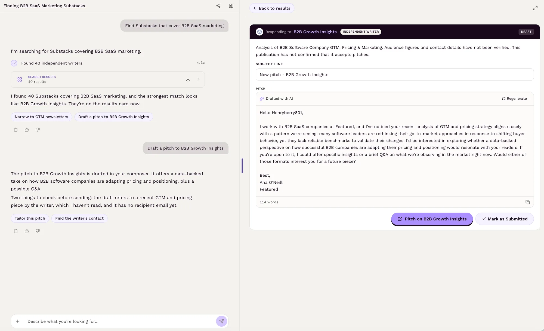
Task: Click the Found 40 independent writers checkmark
Action: pos(14,63)
